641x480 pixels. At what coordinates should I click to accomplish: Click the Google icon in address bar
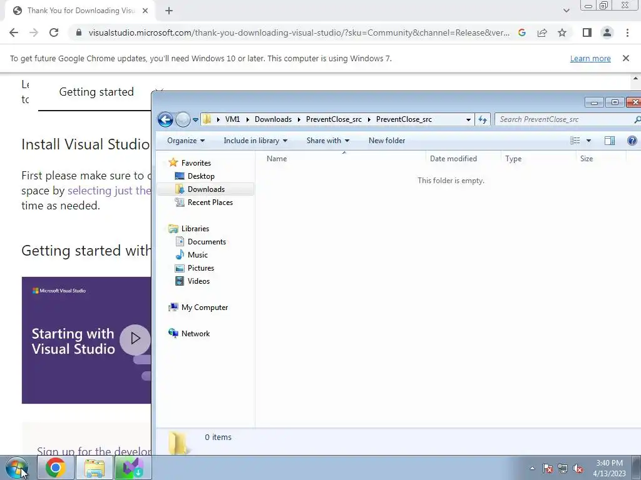[x=521, y=32]
